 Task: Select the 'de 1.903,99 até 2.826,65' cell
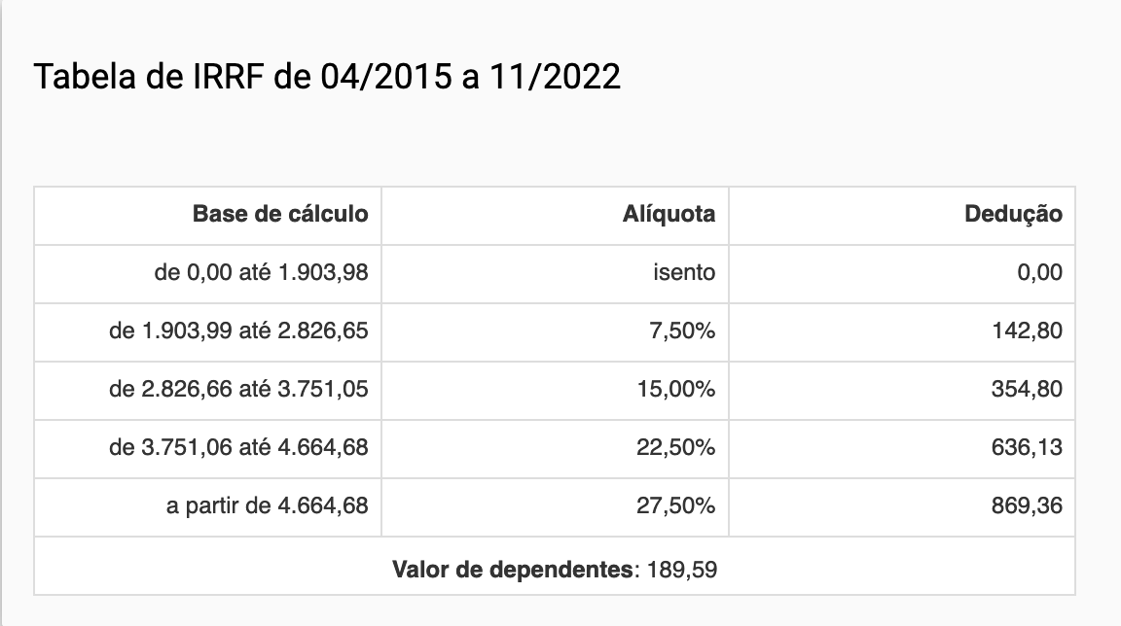pos(238,330)
